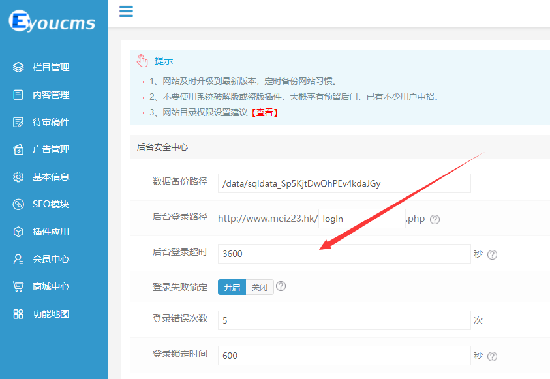Click the 栏目管理 layers icon
The width and height of the screenshot is (550, 379).
tap(18, 67)
